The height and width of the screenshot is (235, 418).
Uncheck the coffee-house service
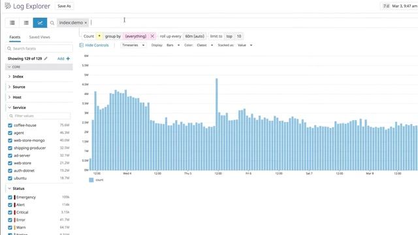10,125
